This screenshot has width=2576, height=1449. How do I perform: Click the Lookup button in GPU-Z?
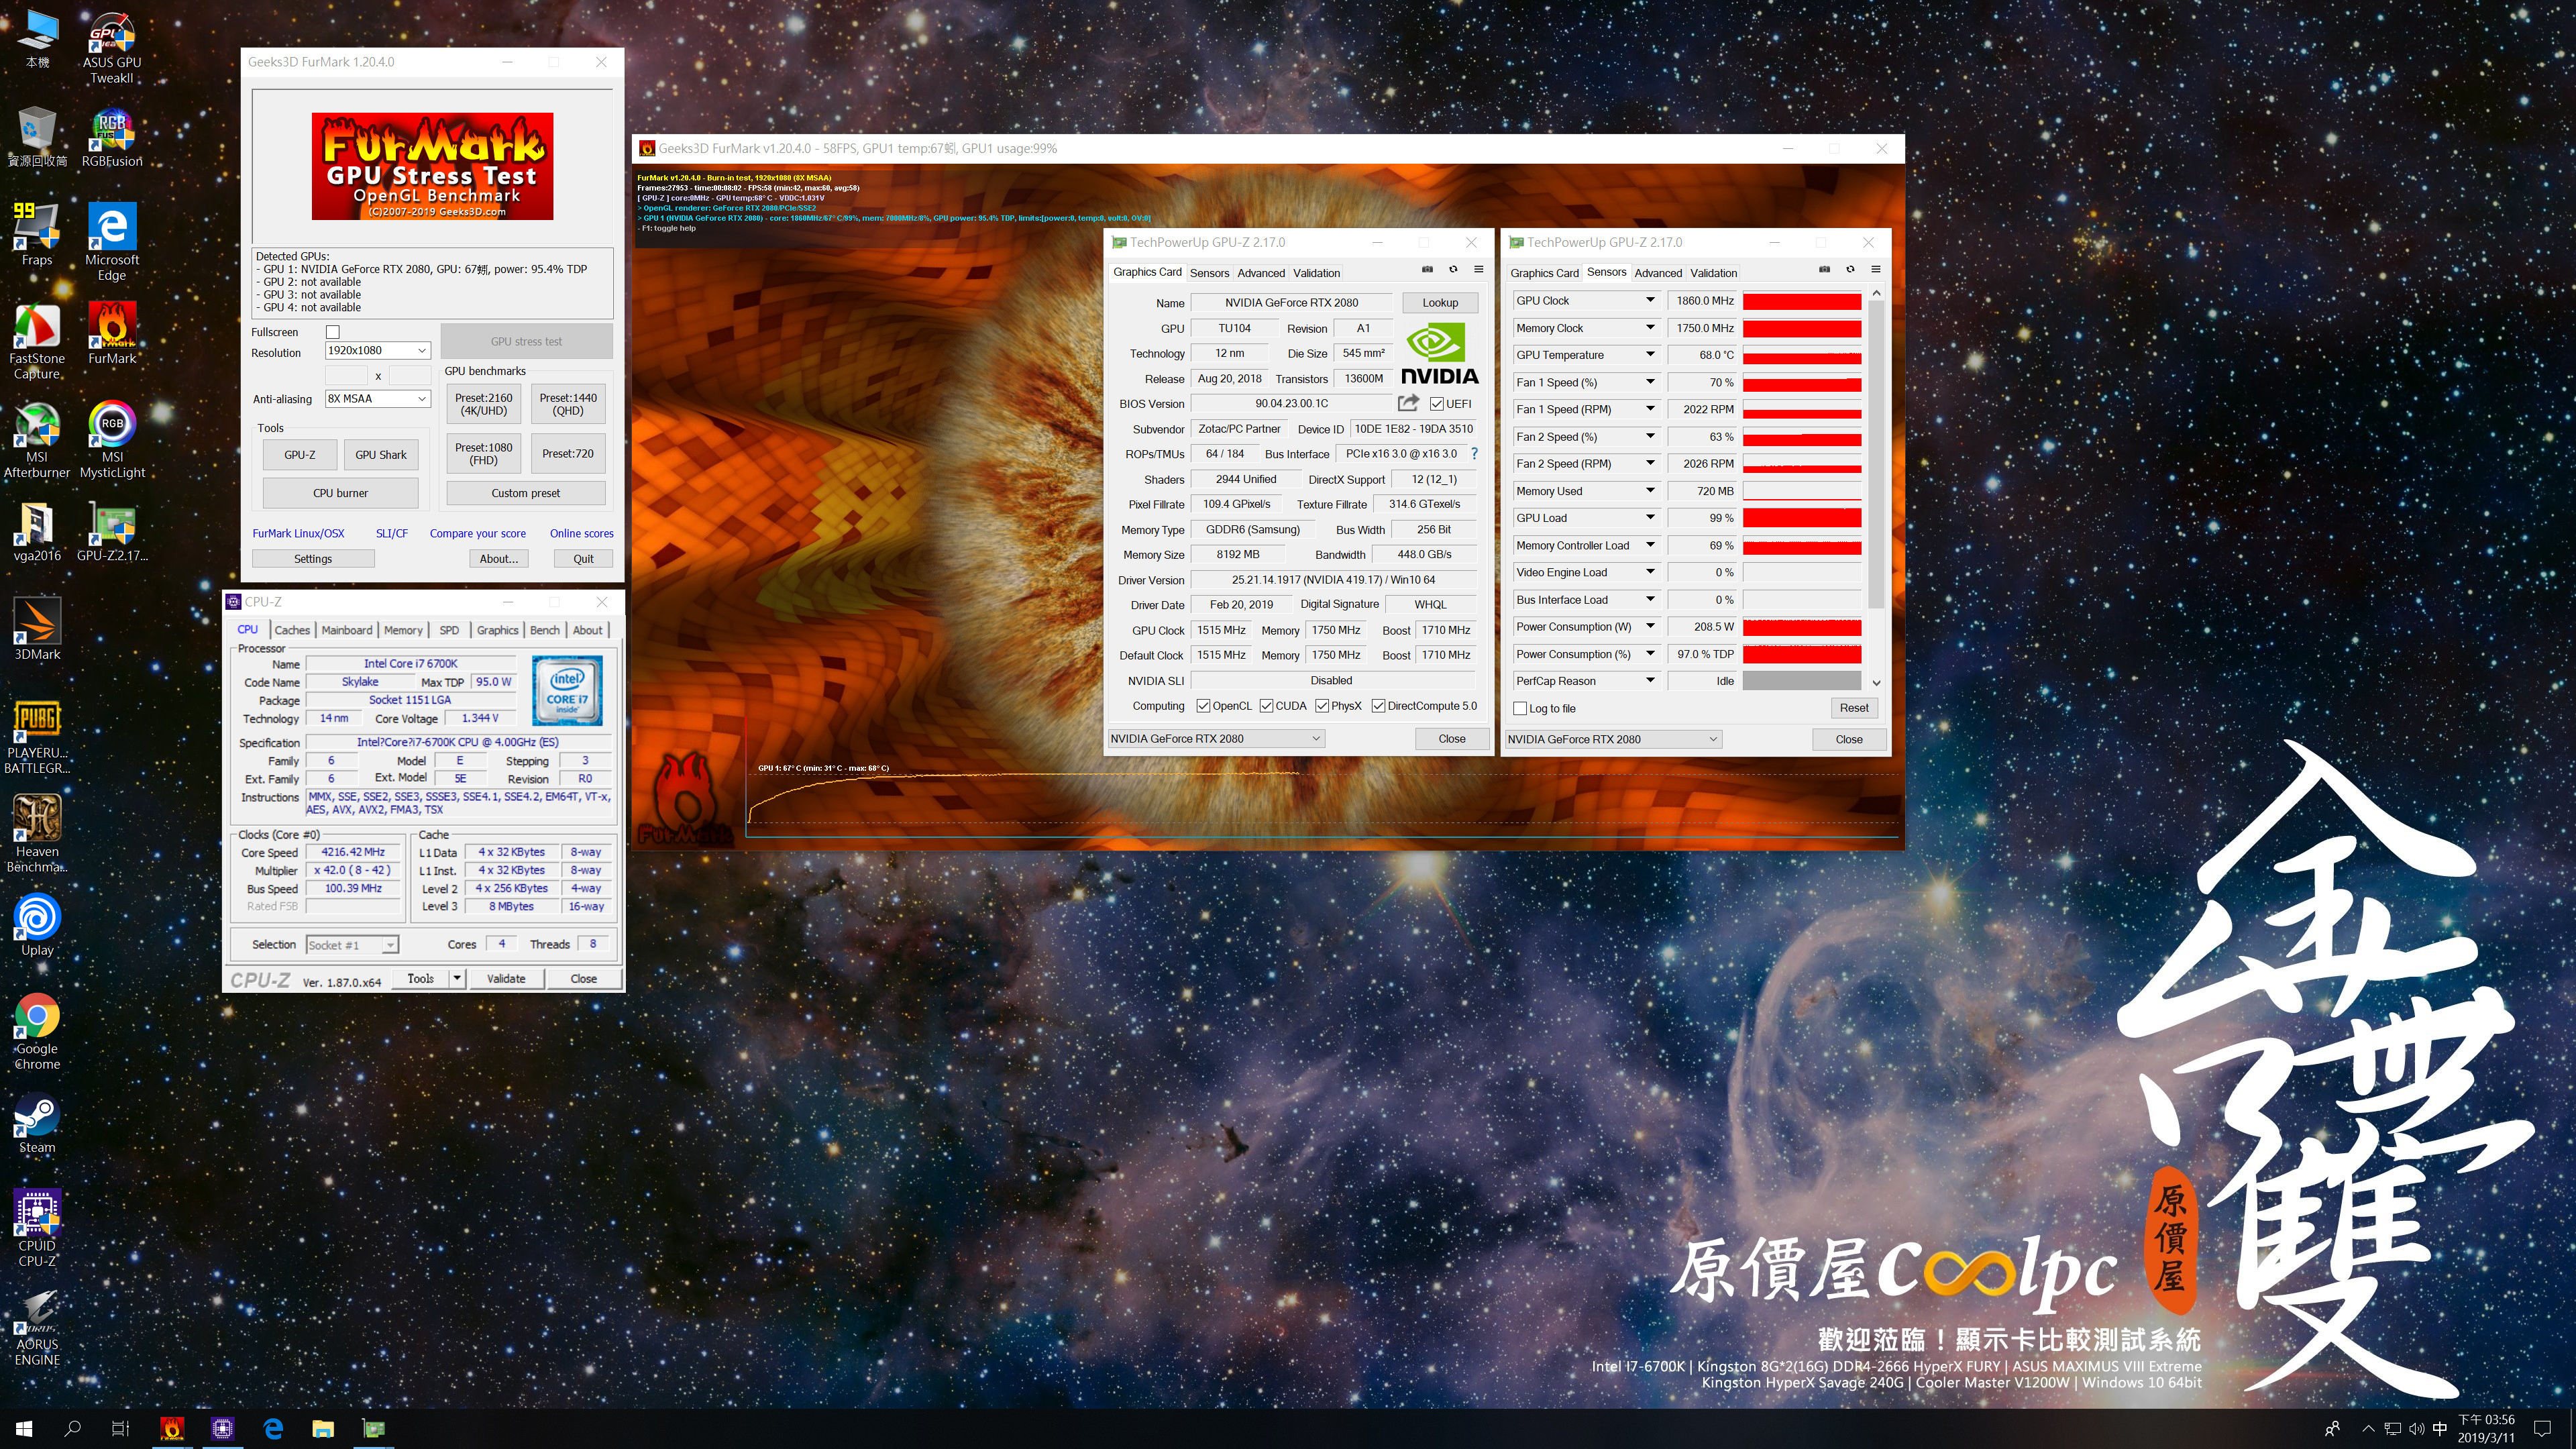click(1440, 303)
